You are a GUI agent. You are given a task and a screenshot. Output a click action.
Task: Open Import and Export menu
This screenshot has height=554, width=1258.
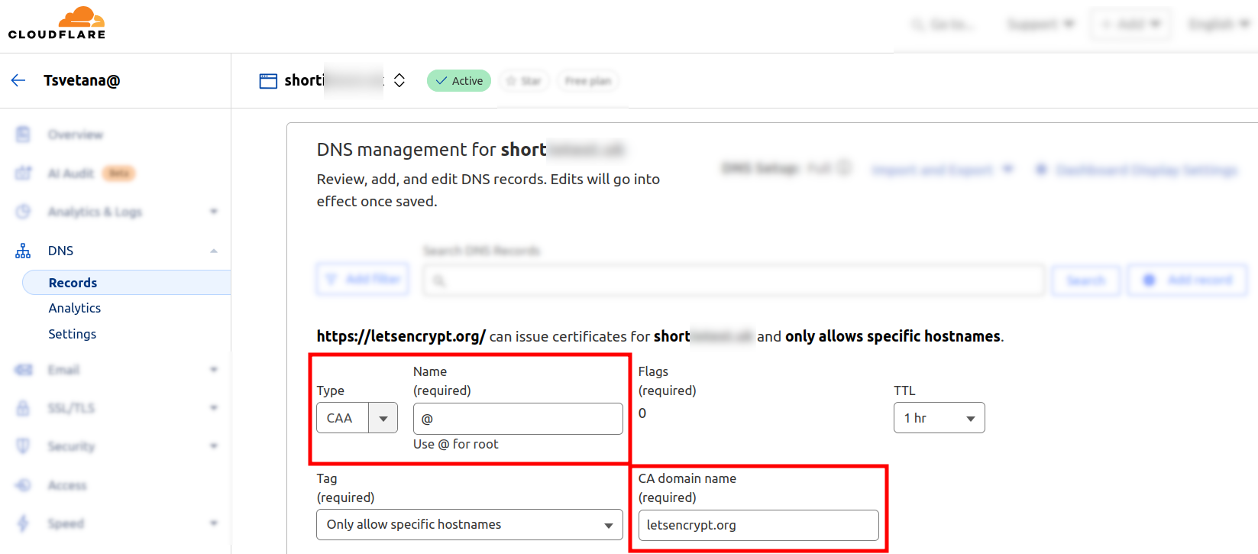[943, 170]
